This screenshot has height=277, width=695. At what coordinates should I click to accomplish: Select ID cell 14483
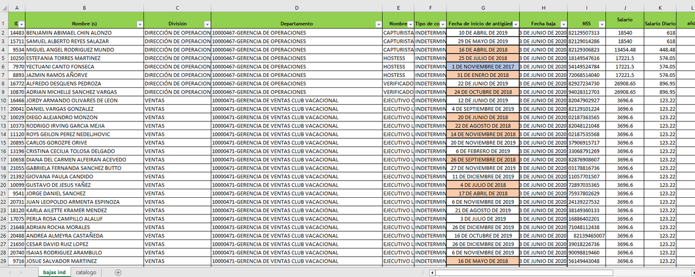click(x=18, y=33)
